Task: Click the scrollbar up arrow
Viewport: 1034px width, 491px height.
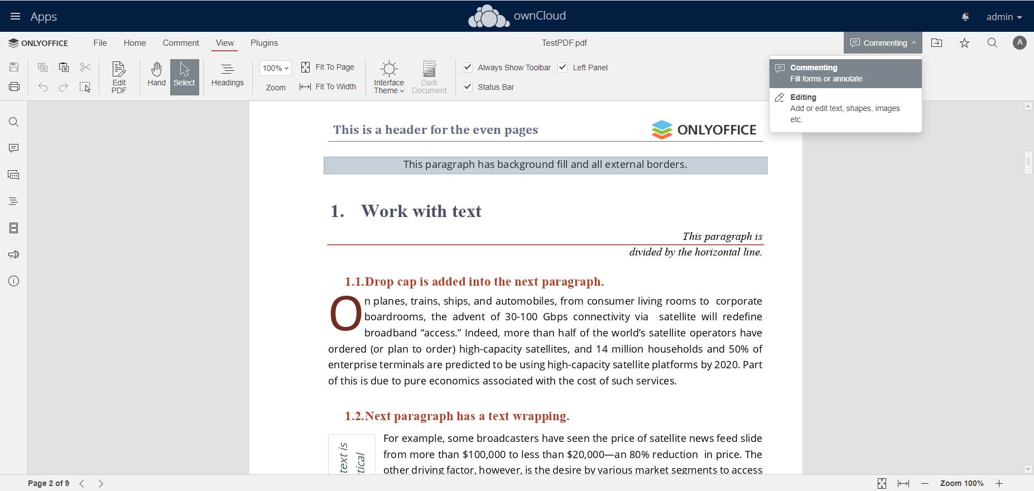Action: 1028,106
